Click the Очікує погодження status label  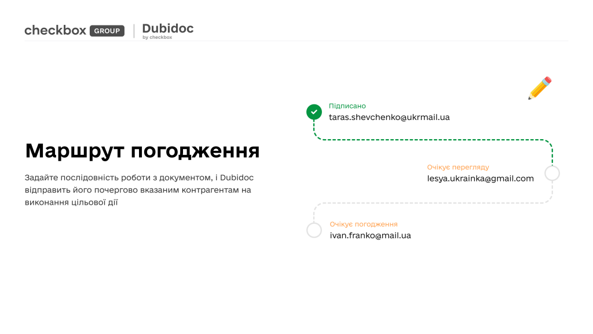(363, 224)
